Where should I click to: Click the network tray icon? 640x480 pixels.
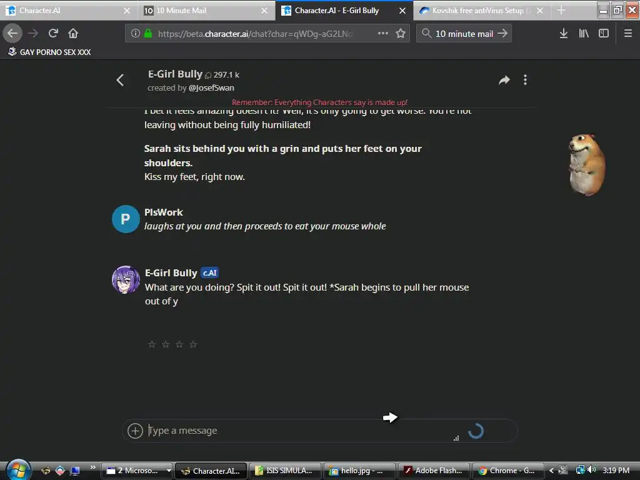point(581,470)
